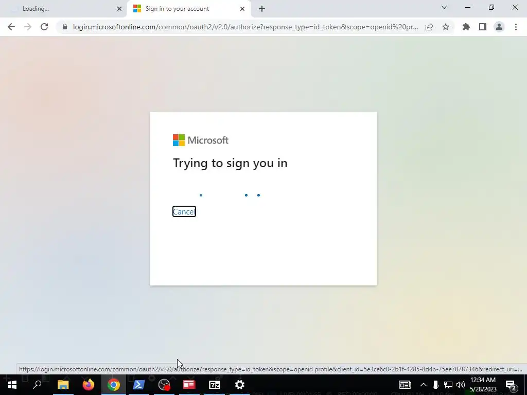Image resolution: width=527 pixels, height=395 pixels.
Task: Open 7-Zip from taskbar
Action: 215,385
